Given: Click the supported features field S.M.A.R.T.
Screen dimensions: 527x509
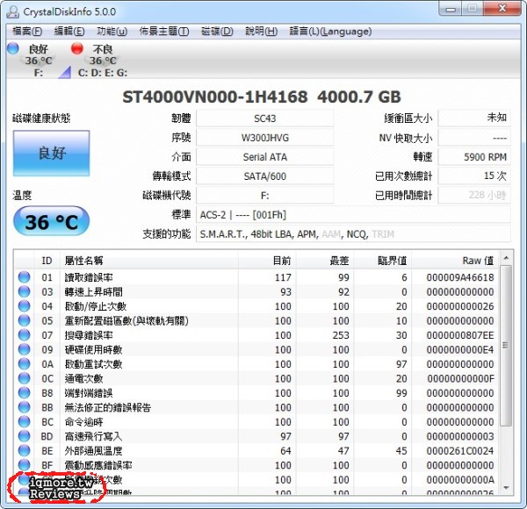Looking at the screenshot, I should [353, 233].
